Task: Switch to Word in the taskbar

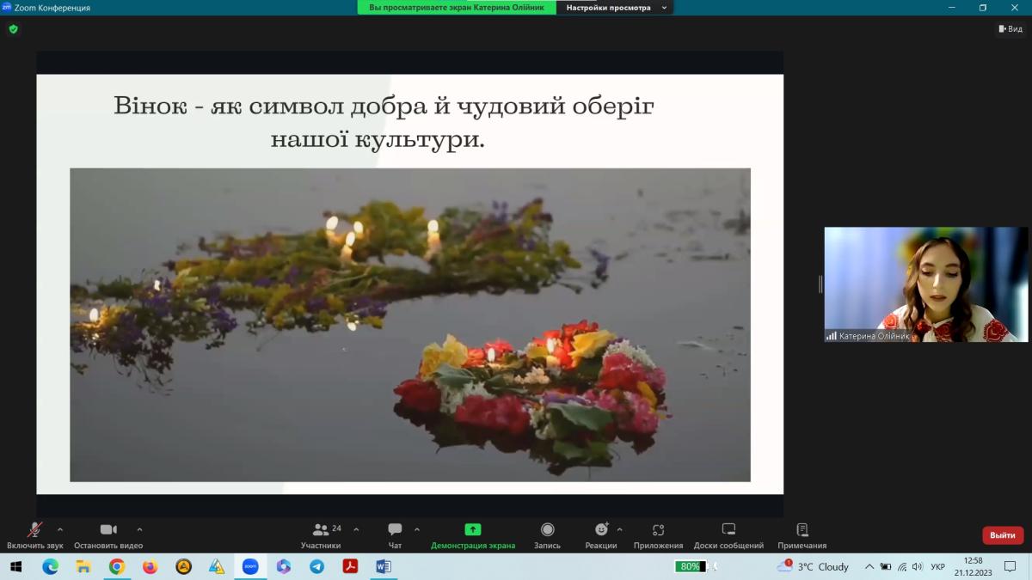Action: pos(384,566)
